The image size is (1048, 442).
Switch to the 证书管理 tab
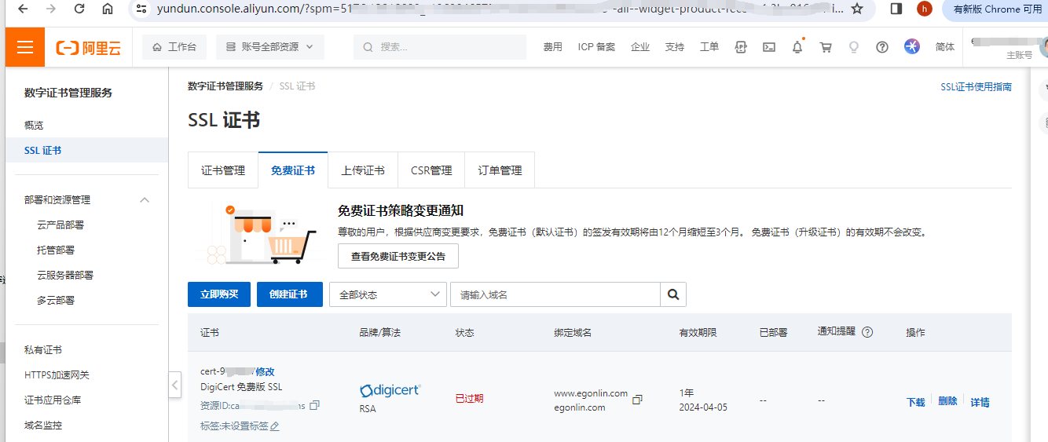(223, 170)
